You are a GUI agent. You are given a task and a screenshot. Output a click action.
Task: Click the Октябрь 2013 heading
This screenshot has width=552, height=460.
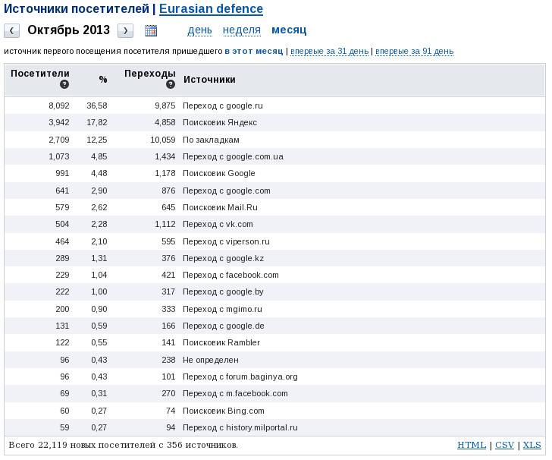[69, 30]
